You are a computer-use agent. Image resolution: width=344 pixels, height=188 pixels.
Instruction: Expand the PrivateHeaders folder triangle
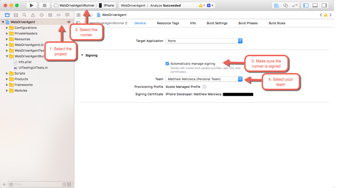click(7, 33)
